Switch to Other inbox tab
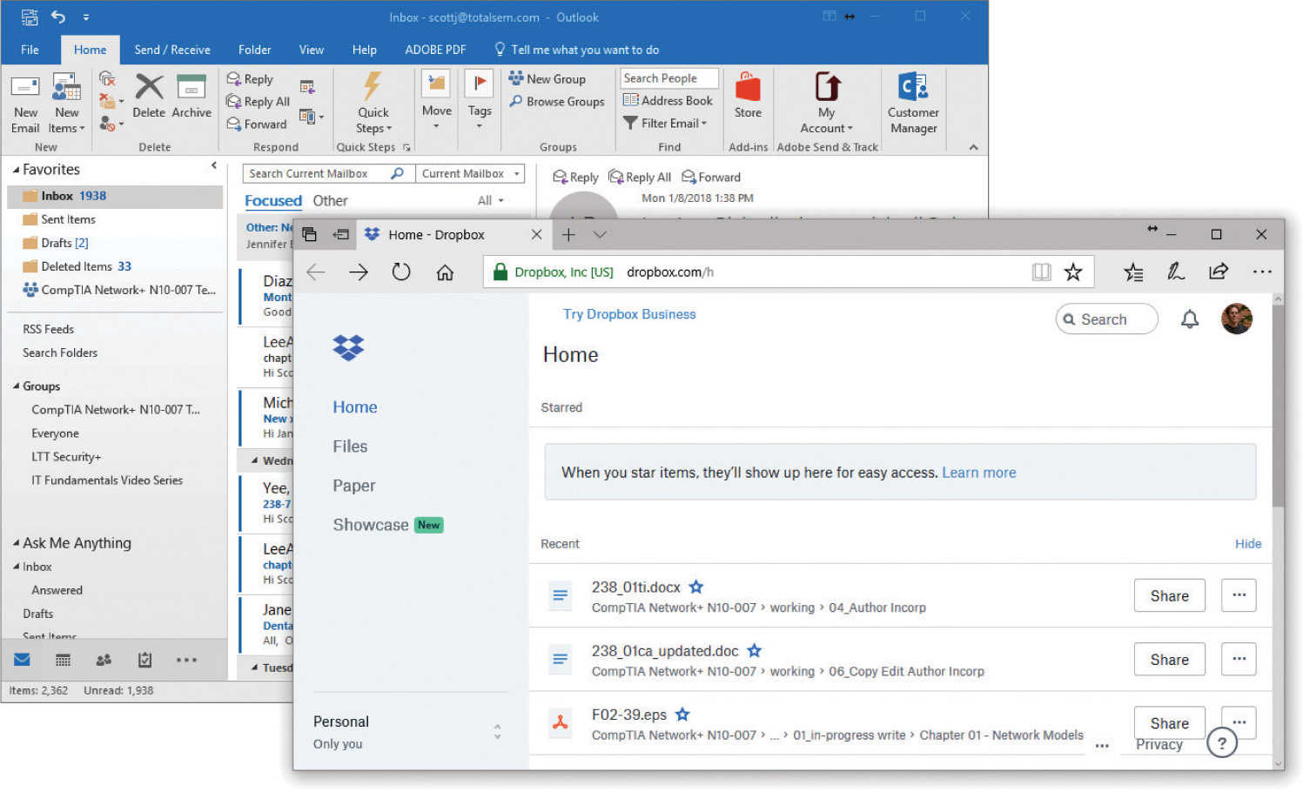 [x=330, y=200]
